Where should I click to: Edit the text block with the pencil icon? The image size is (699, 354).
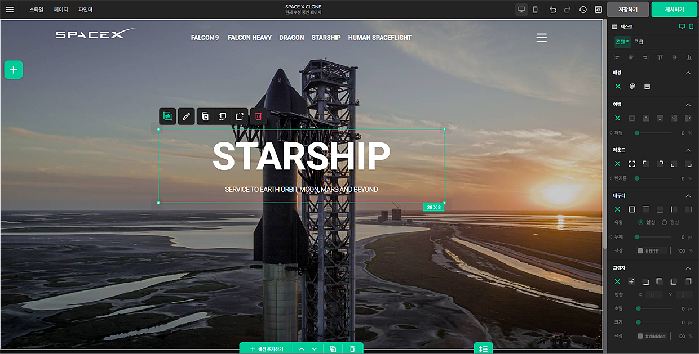(186, 116)
